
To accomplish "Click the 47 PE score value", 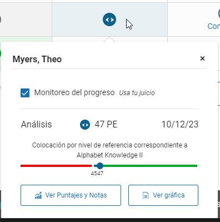I will [x=106, y=124].
